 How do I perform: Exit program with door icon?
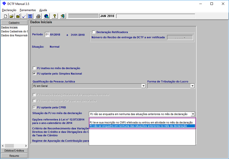[x=63, y=16]
